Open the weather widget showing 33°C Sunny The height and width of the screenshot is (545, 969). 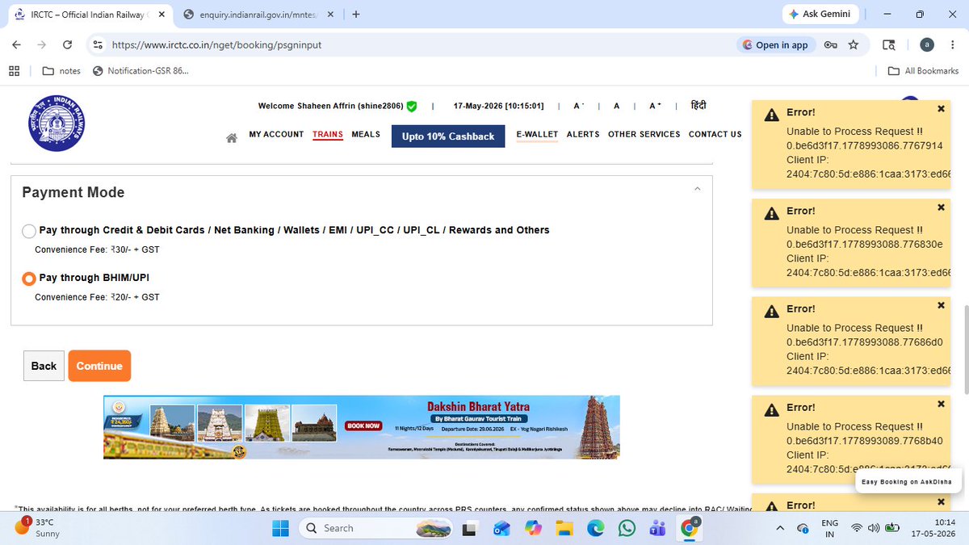tap(37, 528)
